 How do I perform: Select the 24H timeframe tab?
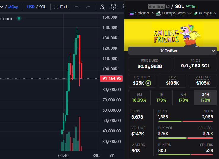(x=206, y=98)
